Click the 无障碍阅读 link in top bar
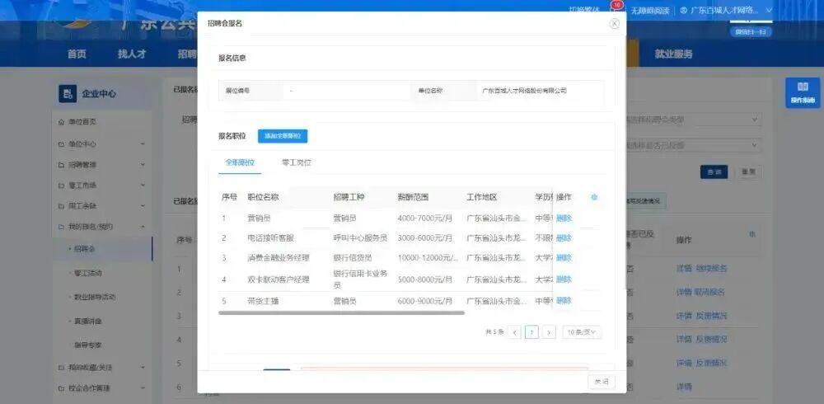 (x=650, y=10)
